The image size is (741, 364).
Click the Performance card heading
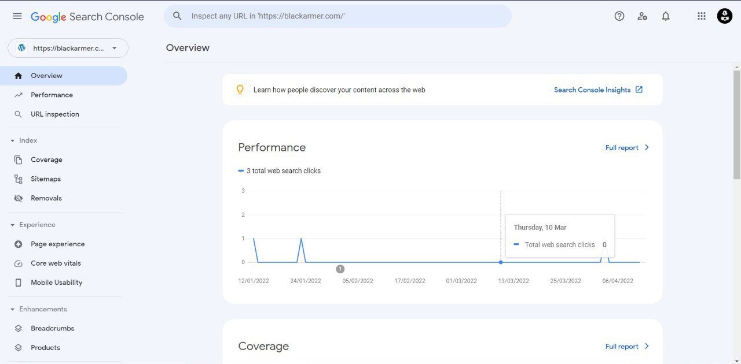coord(272,147)
